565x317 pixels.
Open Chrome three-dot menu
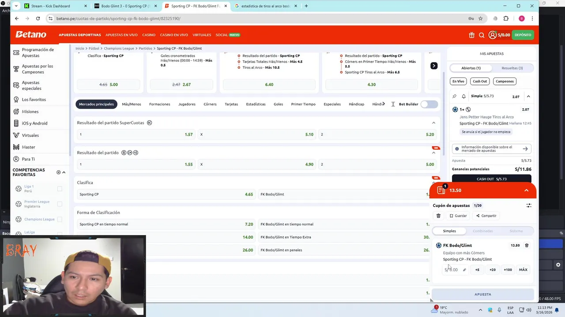(532, 18)
